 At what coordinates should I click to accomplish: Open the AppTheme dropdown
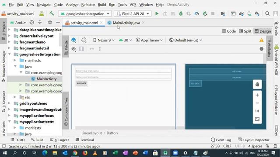149,40
